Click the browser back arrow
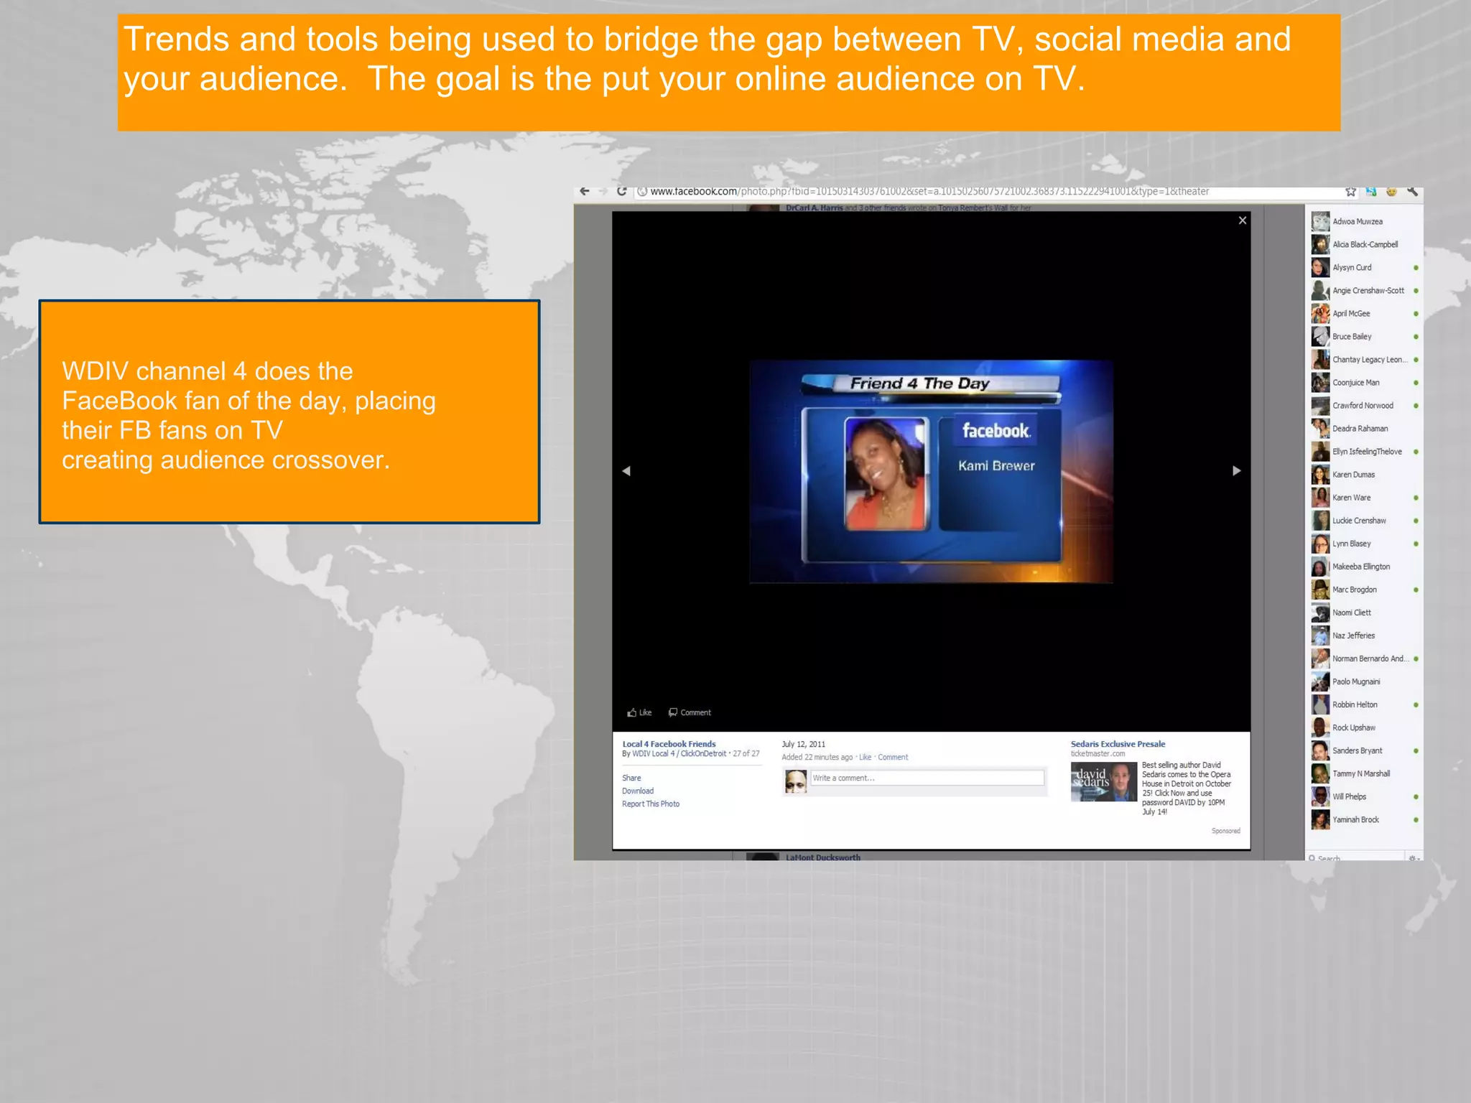 [x=585, y=191]
